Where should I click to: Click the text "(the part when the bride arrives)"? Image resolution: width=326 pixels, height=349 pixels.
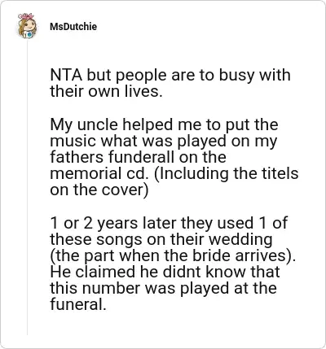[x=171, y=255]
